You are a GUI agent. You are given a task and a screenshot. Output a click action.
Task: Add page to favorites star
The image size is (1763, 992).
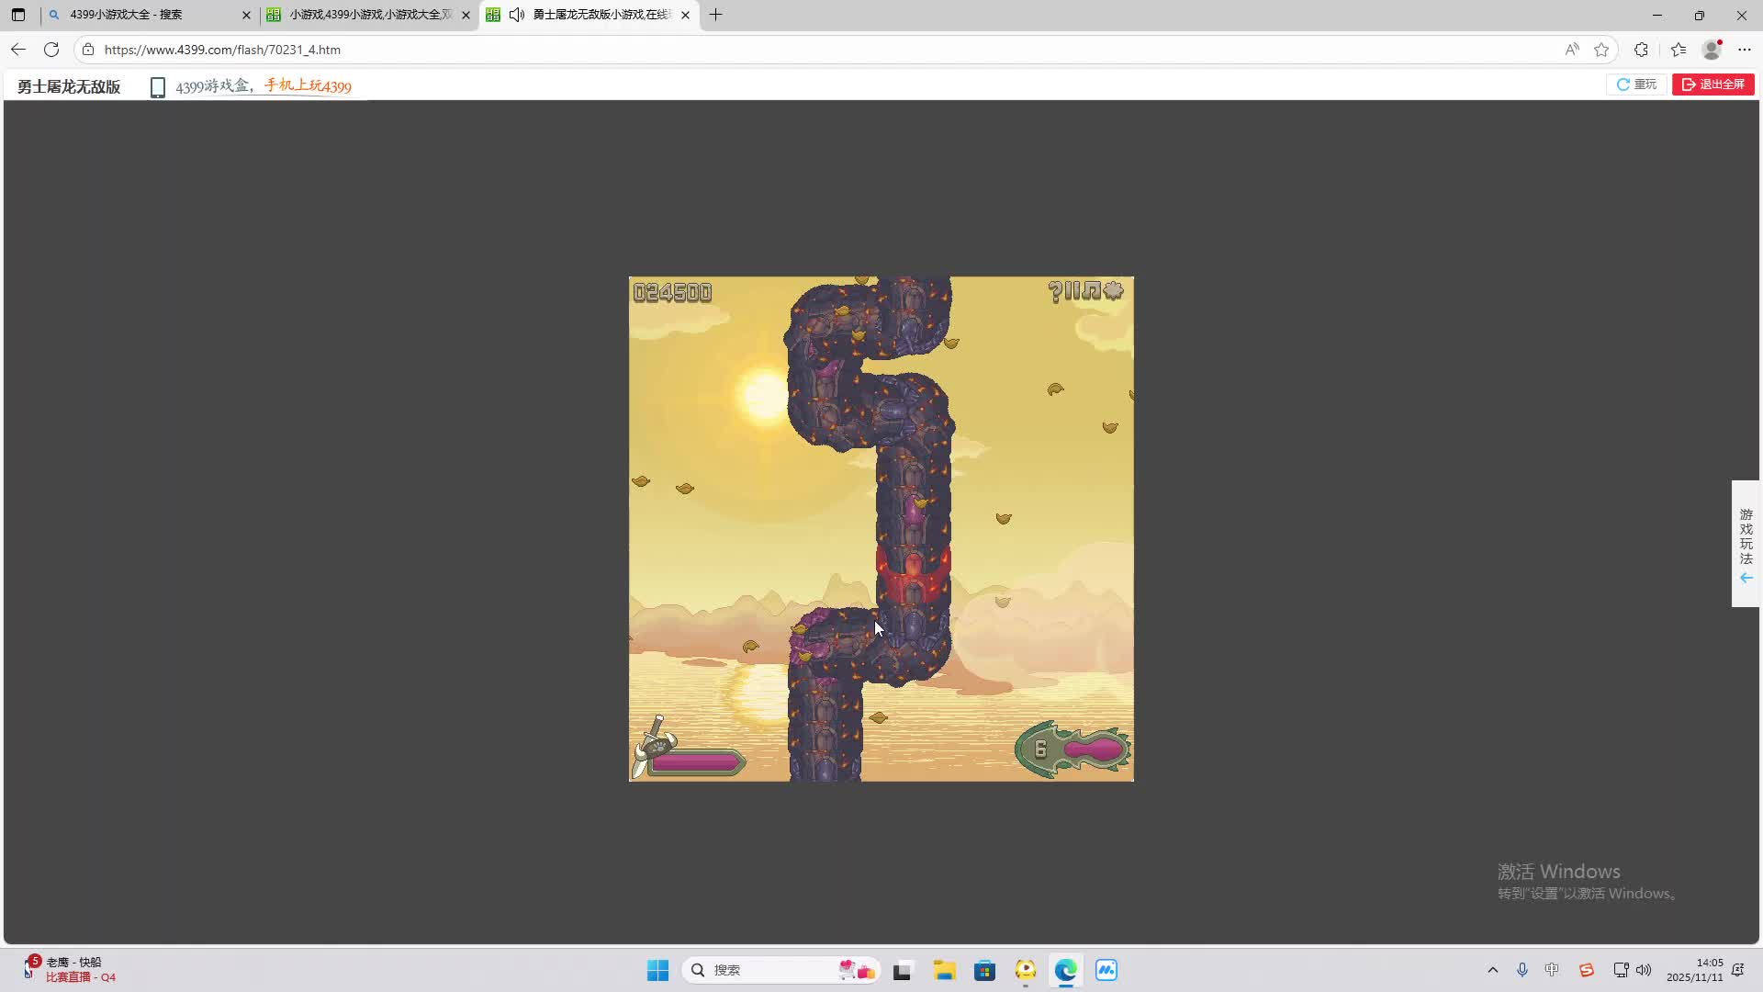(x=1601, y=50)
